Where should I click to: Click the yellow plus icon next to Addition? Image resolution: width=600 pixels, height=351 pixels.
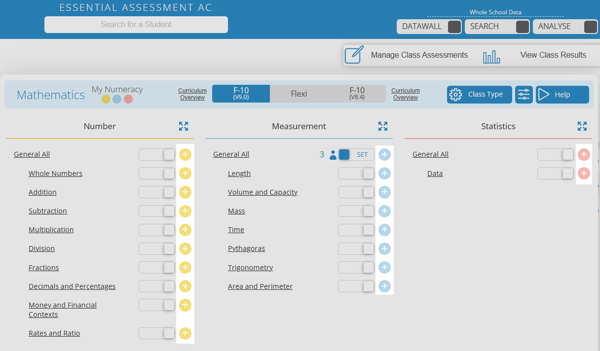(185, 192)
